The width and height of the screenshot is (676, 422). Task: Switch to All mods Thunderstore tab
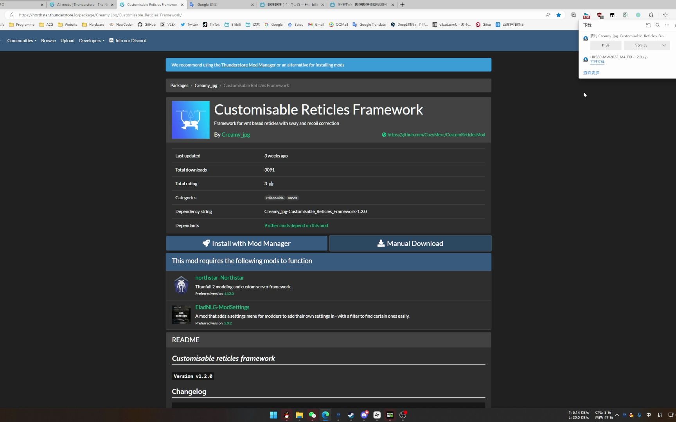coord(81,5)
